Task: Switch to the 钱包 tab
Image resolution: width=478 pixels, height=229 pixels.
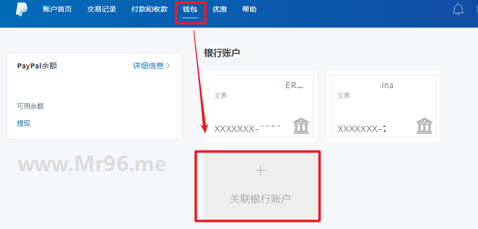Action: (190, 9)
